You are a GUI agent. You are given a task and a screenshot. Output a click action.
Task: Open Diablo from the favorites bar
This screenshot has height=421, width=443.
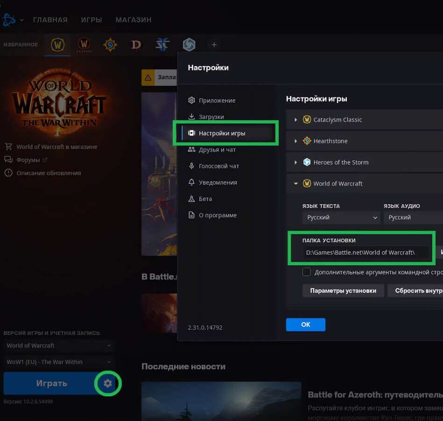(136, 45)
